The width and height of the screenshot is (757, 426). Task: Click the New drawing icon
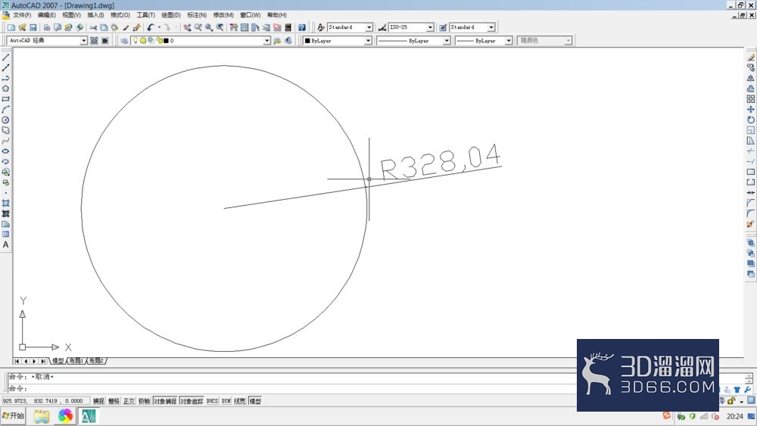click(x=11, y=27)
